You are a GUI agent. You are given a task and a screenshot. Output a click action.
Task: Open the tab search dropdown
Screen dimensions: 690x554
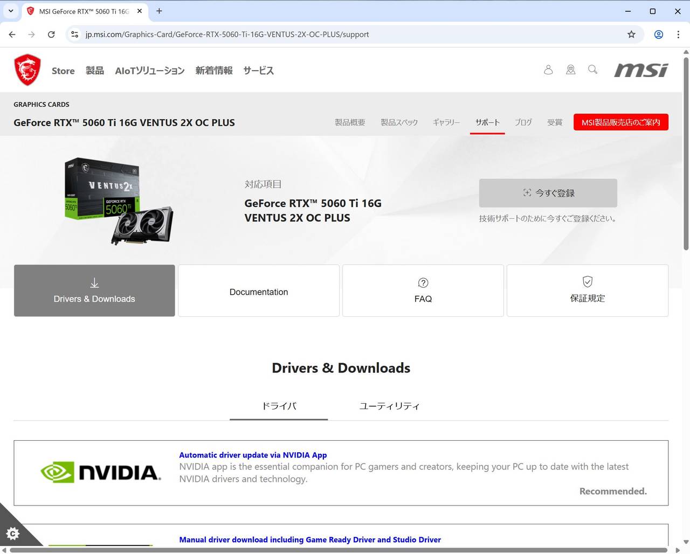click(x=11, y=11)
